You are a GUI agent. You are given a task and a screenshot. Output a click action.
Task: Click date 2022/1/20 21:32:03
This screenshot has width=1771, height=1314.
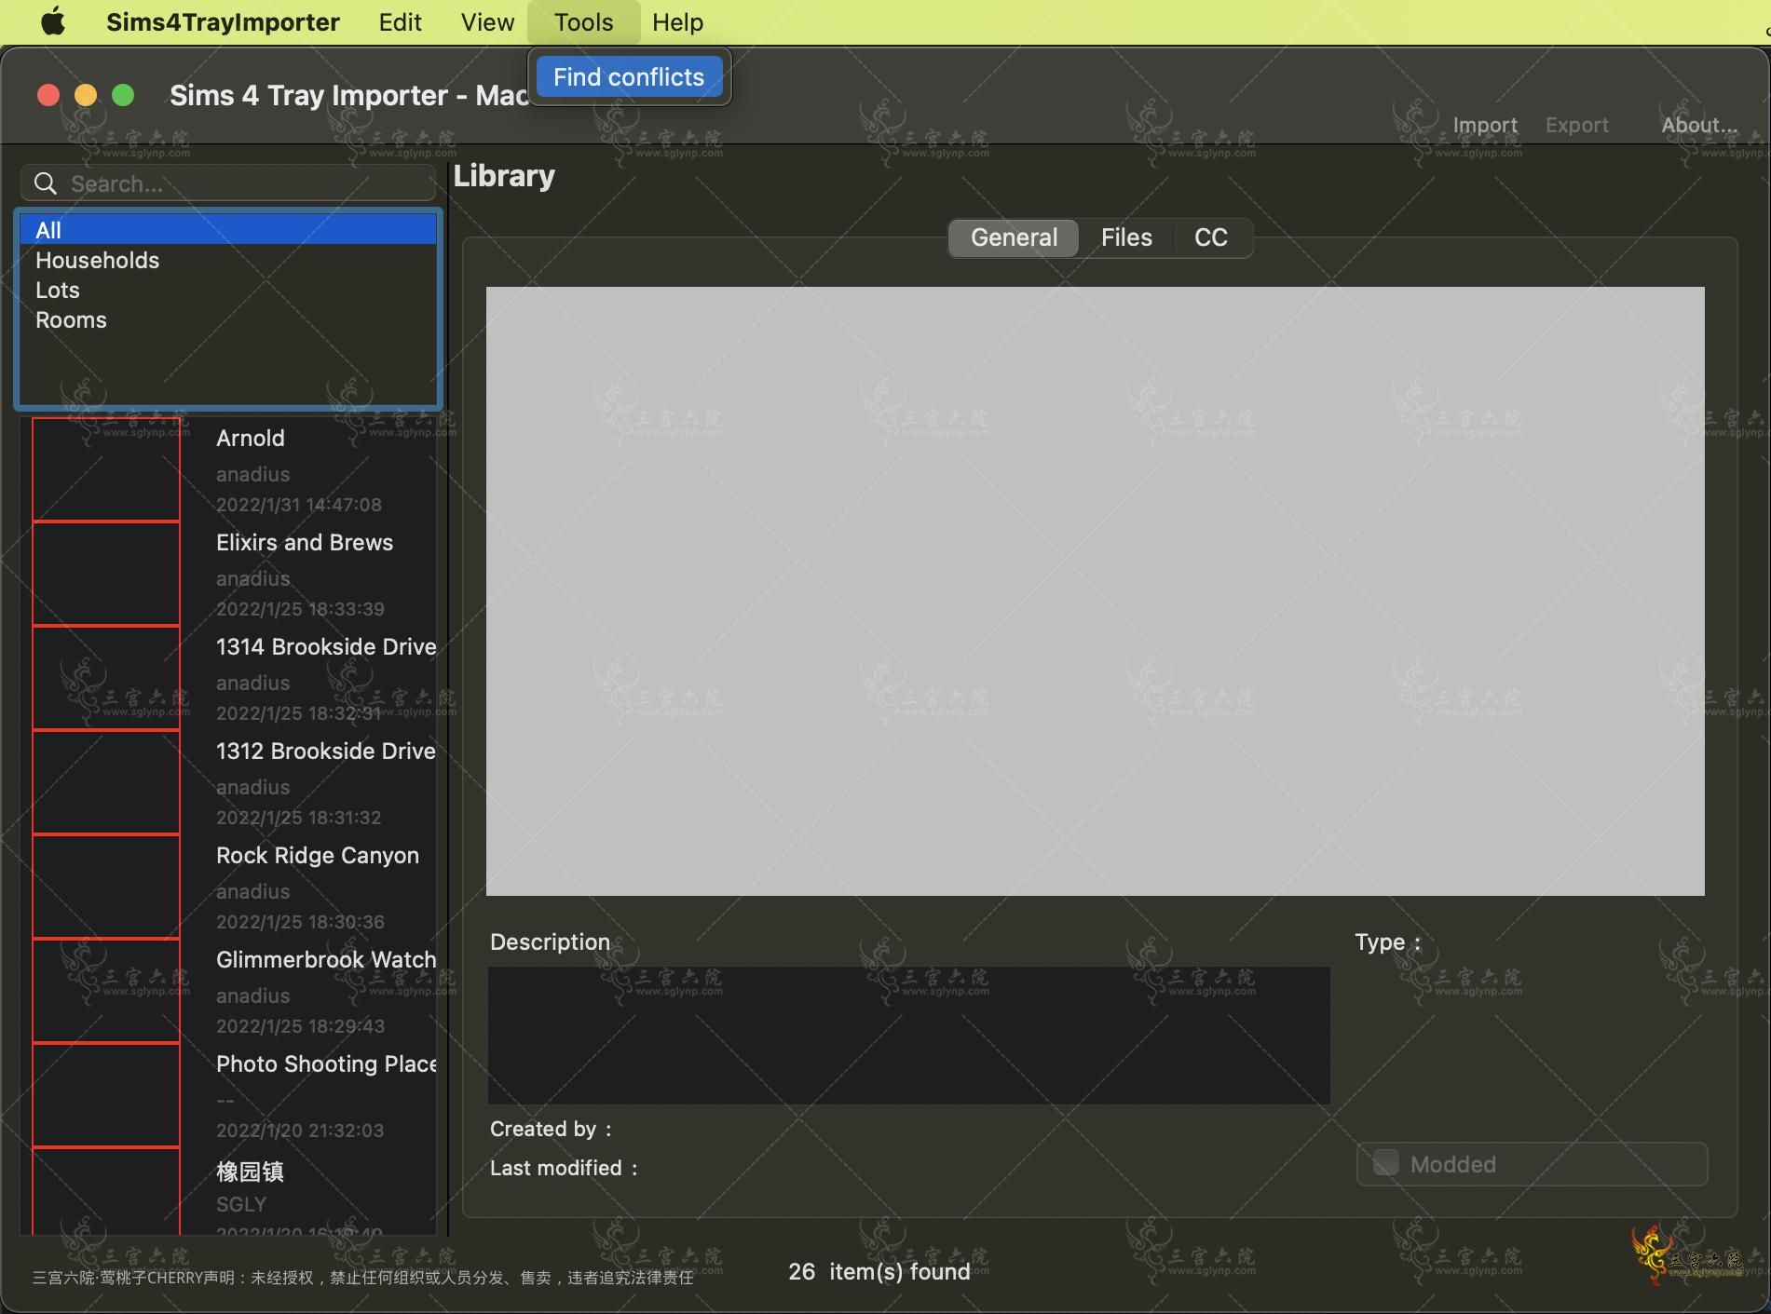point(300,1131)
